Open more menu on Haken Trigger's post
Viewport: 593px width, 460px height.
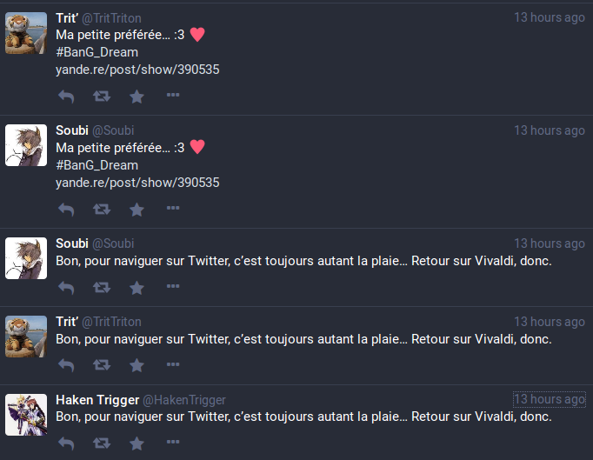173,443
